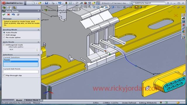Screen dimensions: 187x105
Task: Click the blue undo arrow in Auto Route
Action: (x=13, y=14)
